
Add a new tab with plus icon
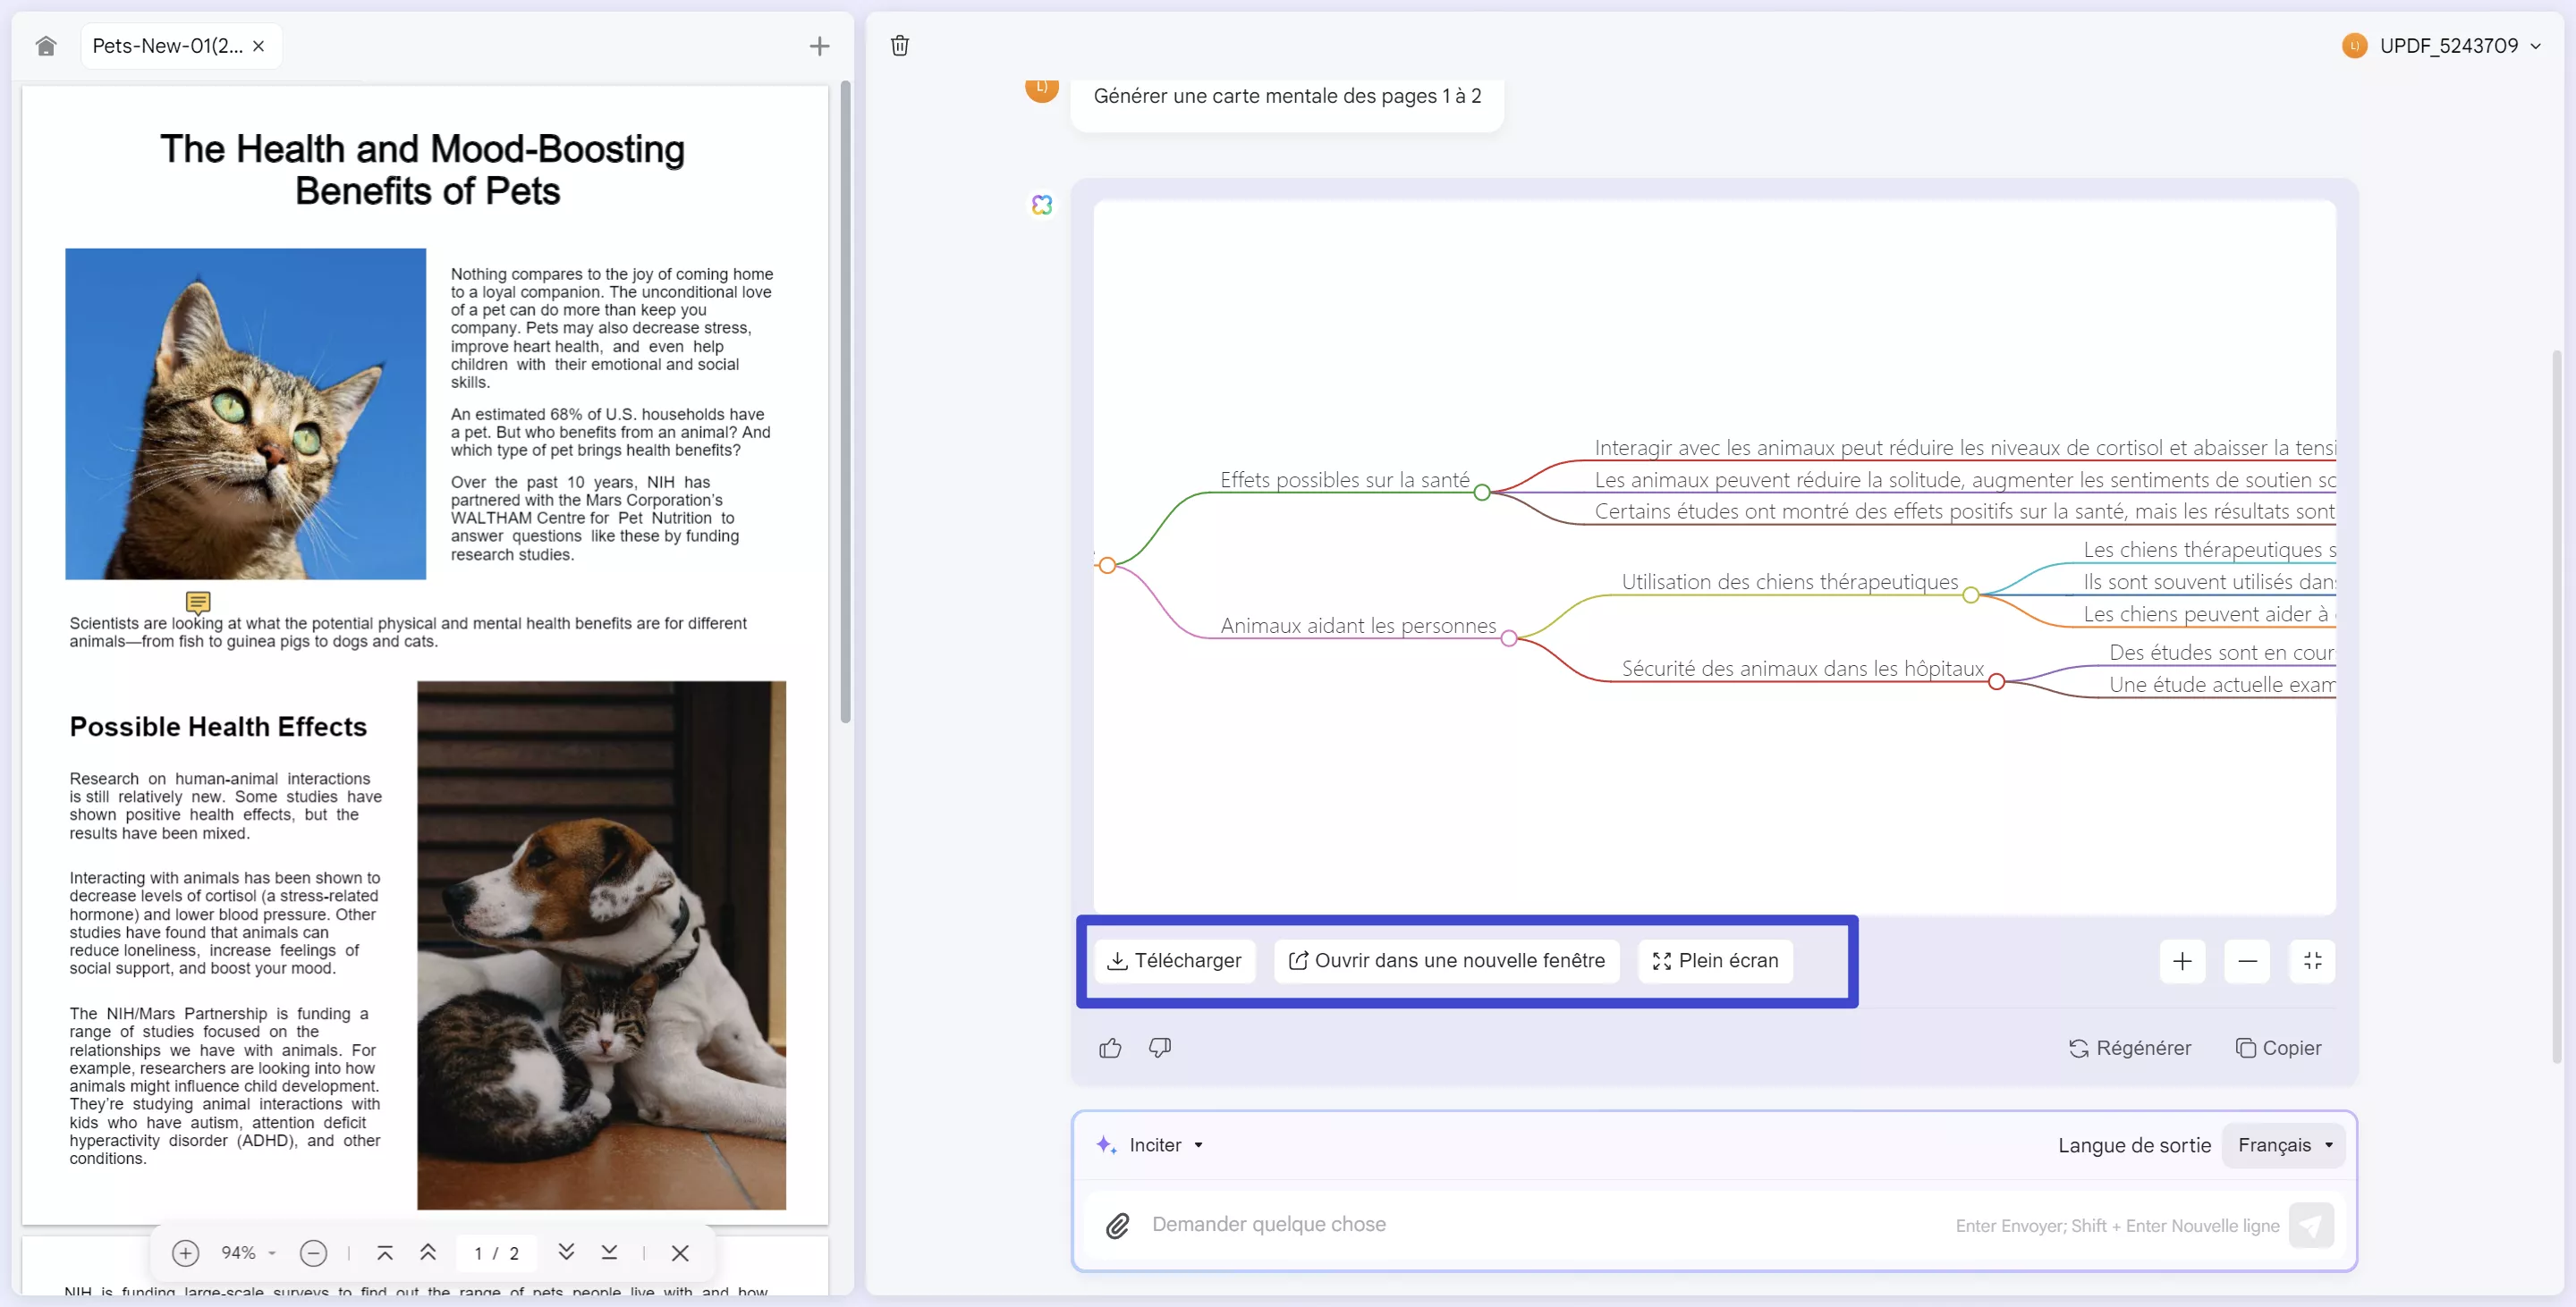pos(819,46)
